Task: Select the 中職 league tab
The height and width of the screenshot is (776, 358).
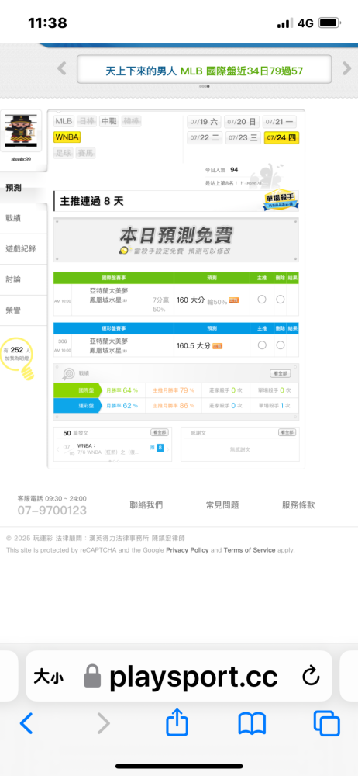Action: click(110, 121)
